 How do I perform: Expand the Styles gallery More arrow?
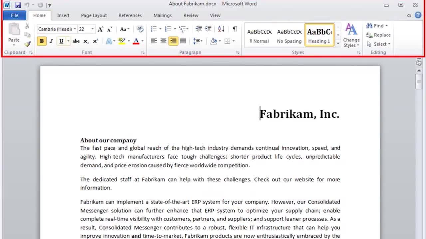tap(338, 43)
